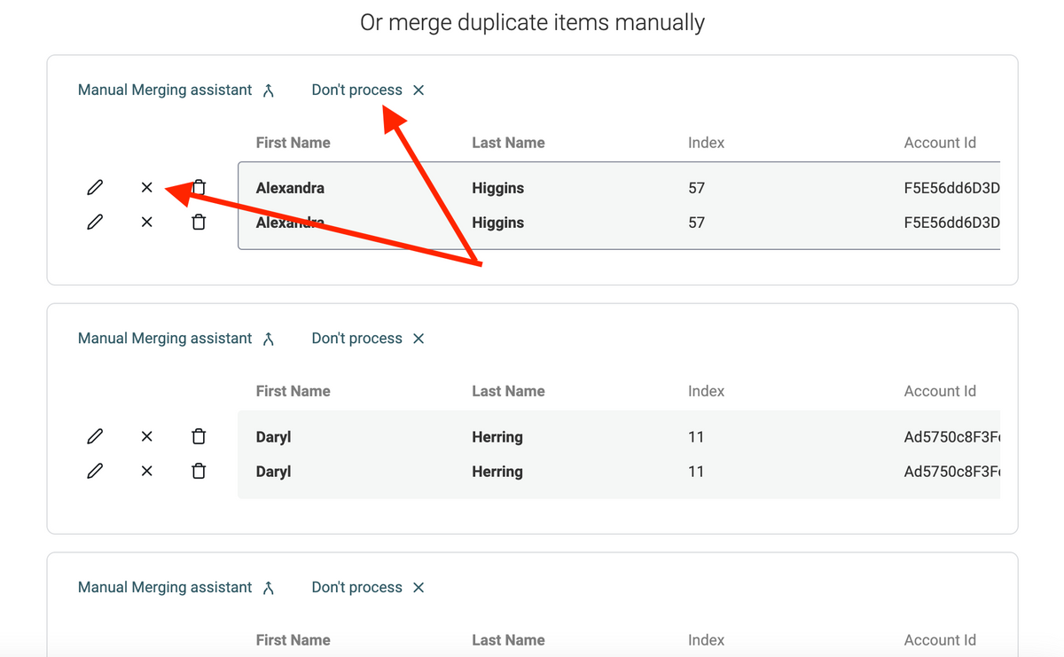Screen dimensions: 1064x657
Task: Click Don't process for Alexandra Higgins group
Action: pyautogui.click(x=368, y=90)
